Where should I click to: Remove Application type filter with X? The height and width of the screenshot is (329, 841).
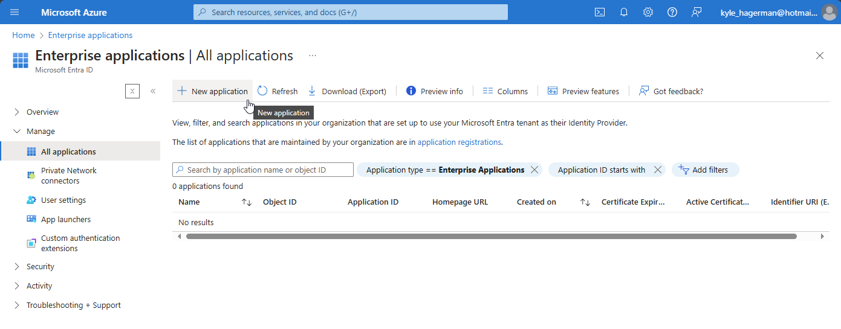tap(534, 170)
